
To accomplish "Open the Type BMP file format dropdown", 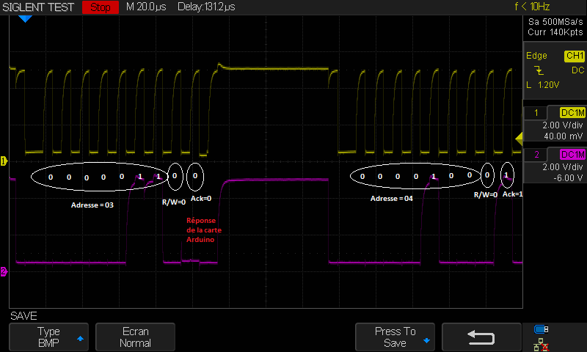I will point(48,337).
